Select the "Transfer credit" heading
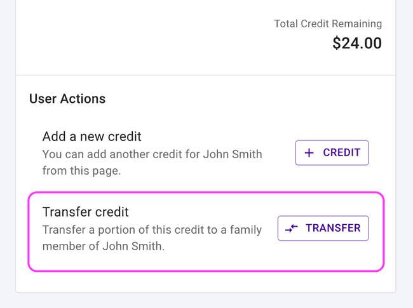The width and height of the screenshot is (413, 308). point(85,212)
